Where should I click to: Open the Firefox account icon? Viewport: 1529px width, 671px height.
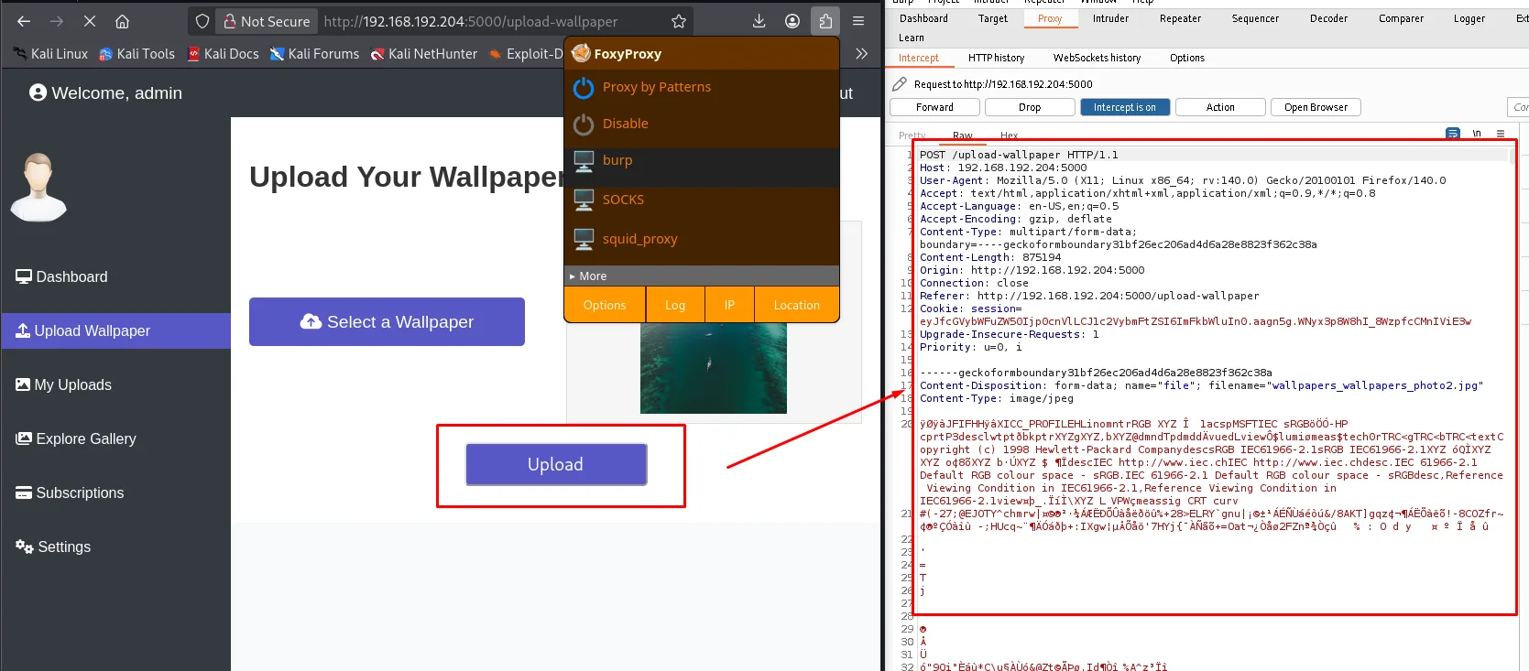pos(792,21)
